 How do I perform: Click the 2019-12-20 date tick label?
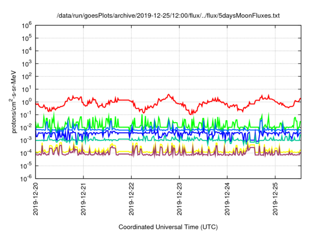click(x=36, y=198)
